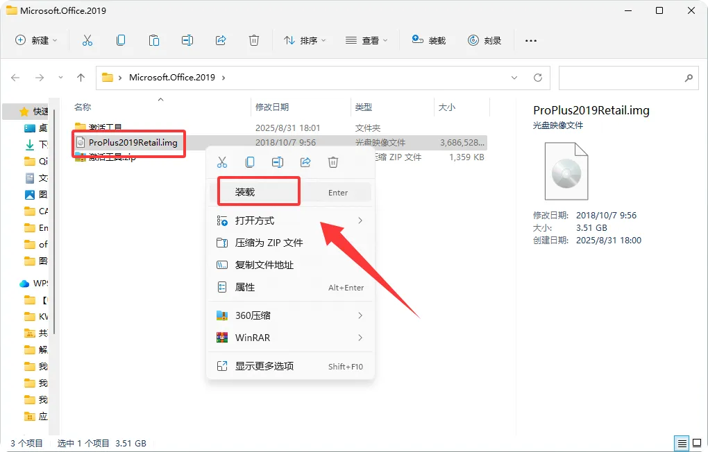The height and width of the screenshot is (452, 708).
Task: Click the toolbar 装载 (Mount) button
Action: point(428,41)
